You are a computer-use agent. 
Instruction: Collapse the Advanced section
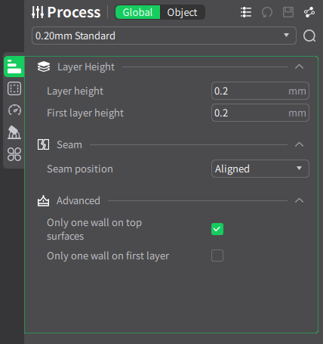[x=299, y=200]
